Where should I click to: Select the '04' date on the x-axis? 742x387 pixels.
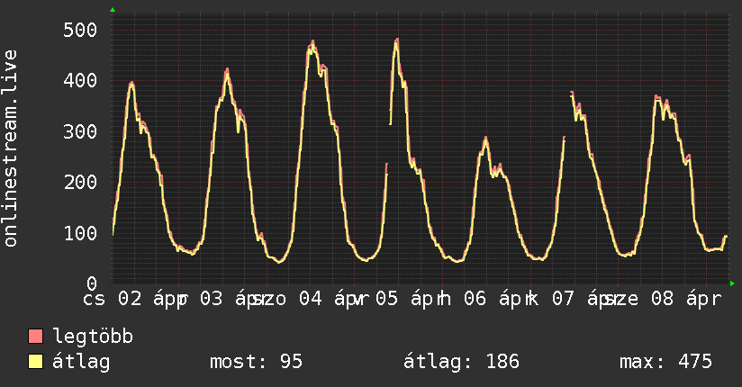tap(311, 298)
